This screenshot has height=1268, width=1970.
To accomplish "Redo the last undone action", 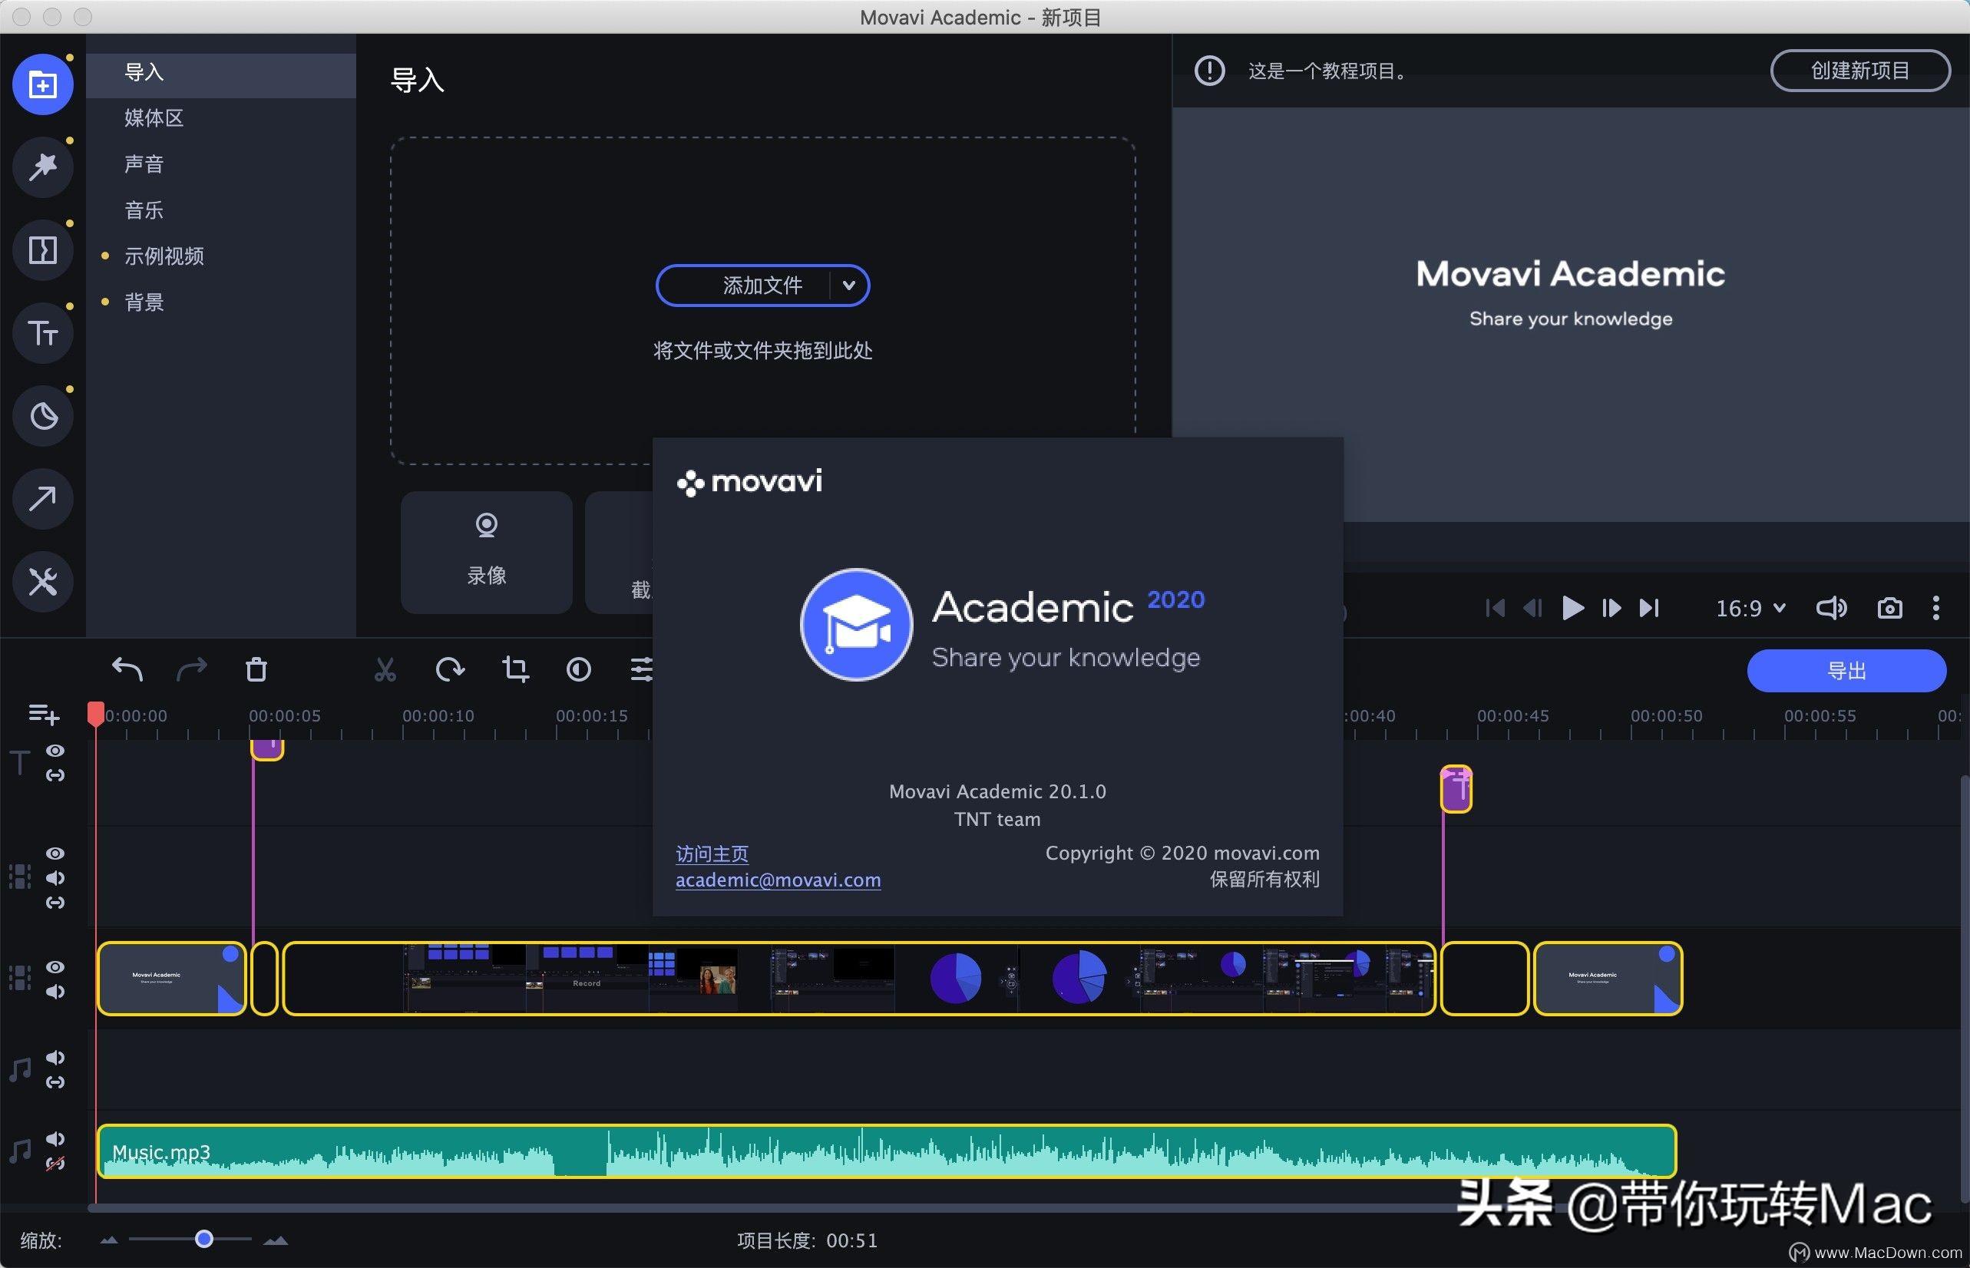I will click(x=192, y=669).
